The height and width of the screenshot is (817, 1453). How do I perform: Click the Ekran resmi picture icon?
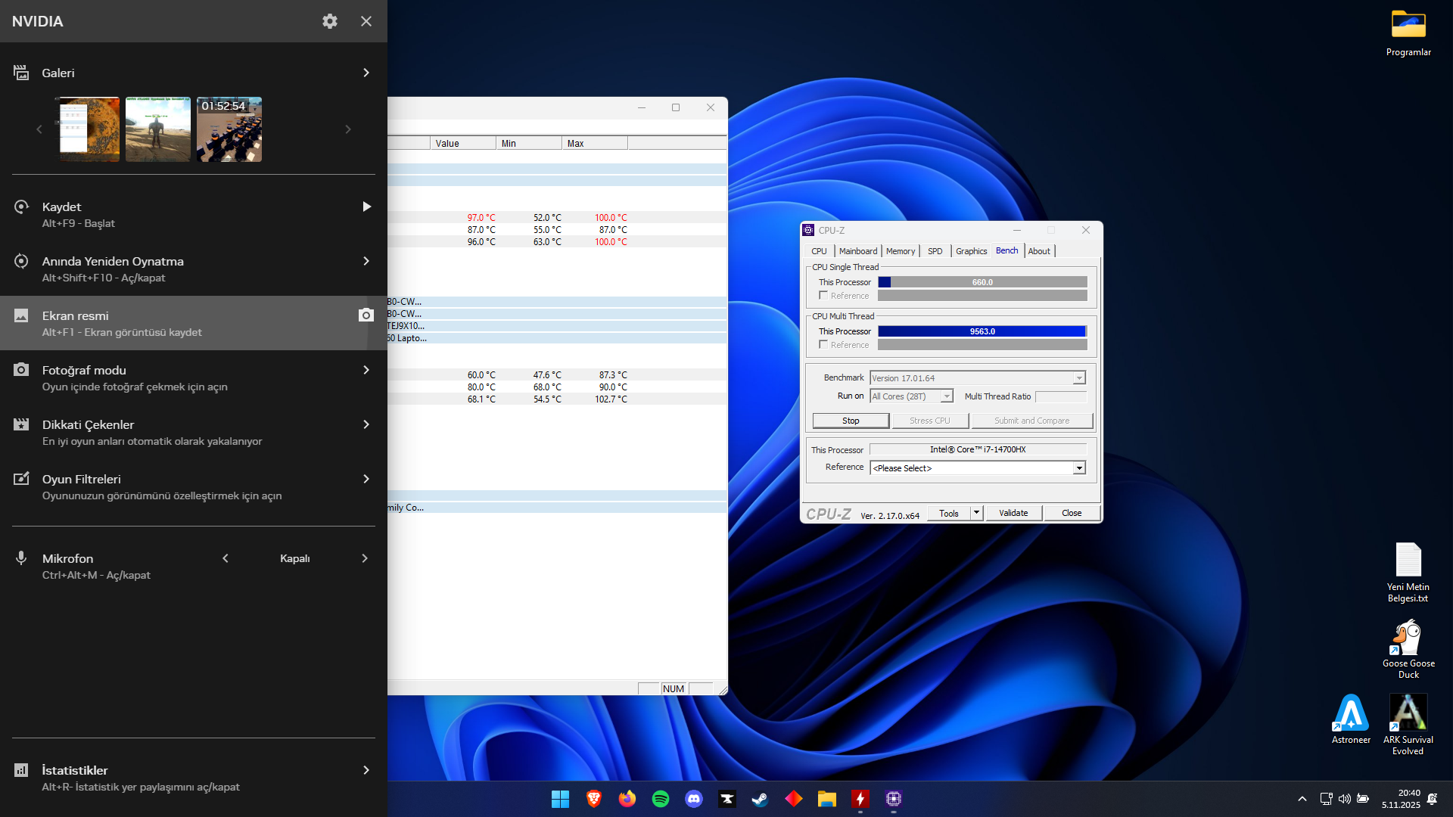click(21, 315)
